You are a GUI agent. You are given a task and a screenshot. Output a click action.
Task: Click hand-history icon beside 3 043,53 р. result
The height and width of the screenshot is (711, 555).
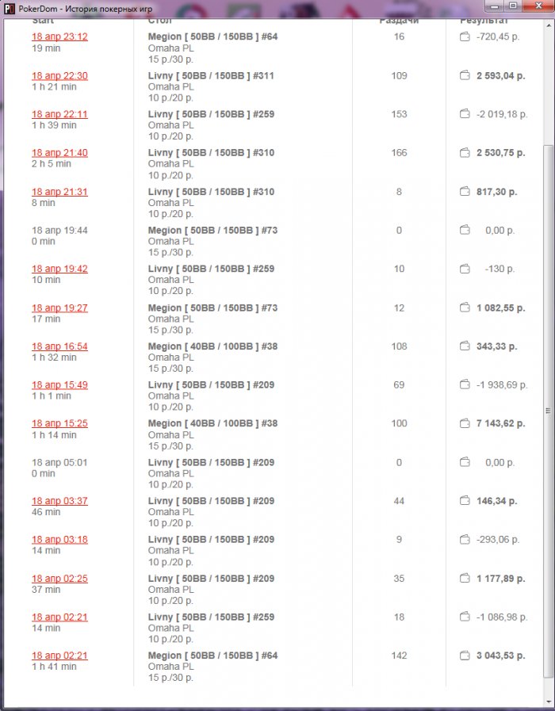(465, 656)
